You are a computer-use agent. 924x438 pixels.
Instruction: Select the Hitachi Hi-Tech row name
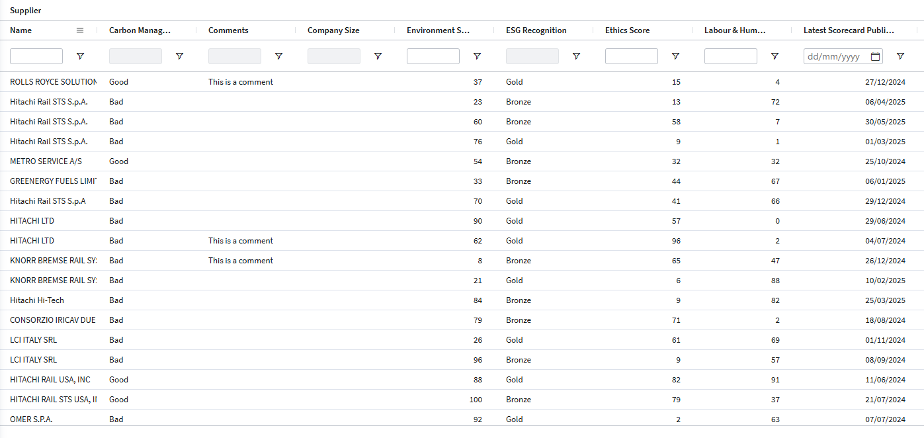coord(37,300)
